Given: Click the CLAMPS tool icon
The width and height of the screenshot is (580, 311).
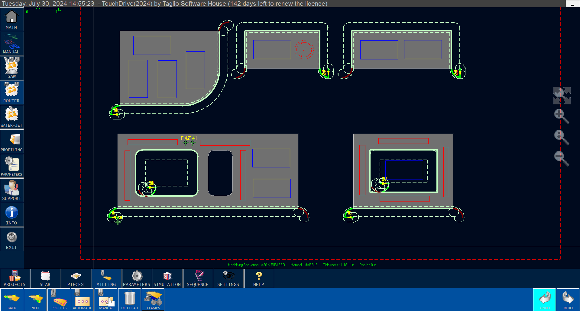Looking at the screenshot, I should point(153,300).
